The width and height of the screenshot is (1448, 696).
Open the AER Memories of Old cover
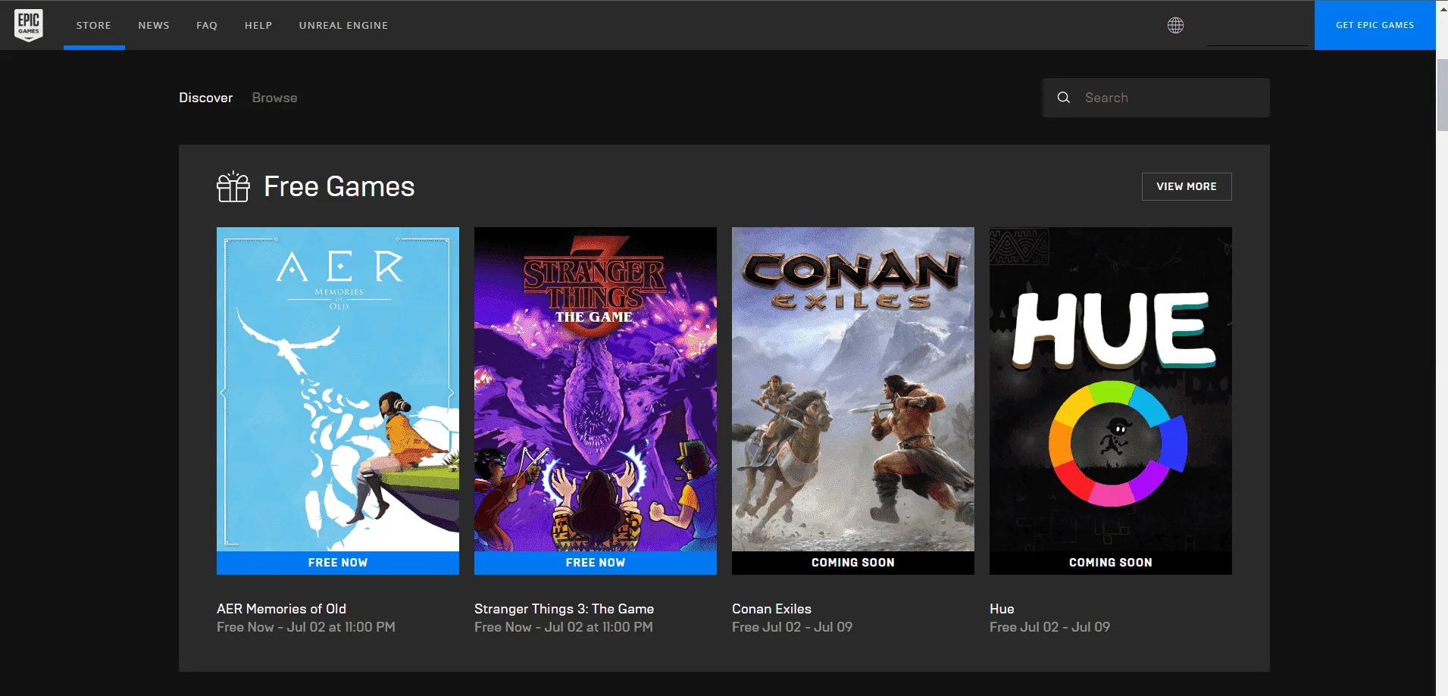(338, 389)
